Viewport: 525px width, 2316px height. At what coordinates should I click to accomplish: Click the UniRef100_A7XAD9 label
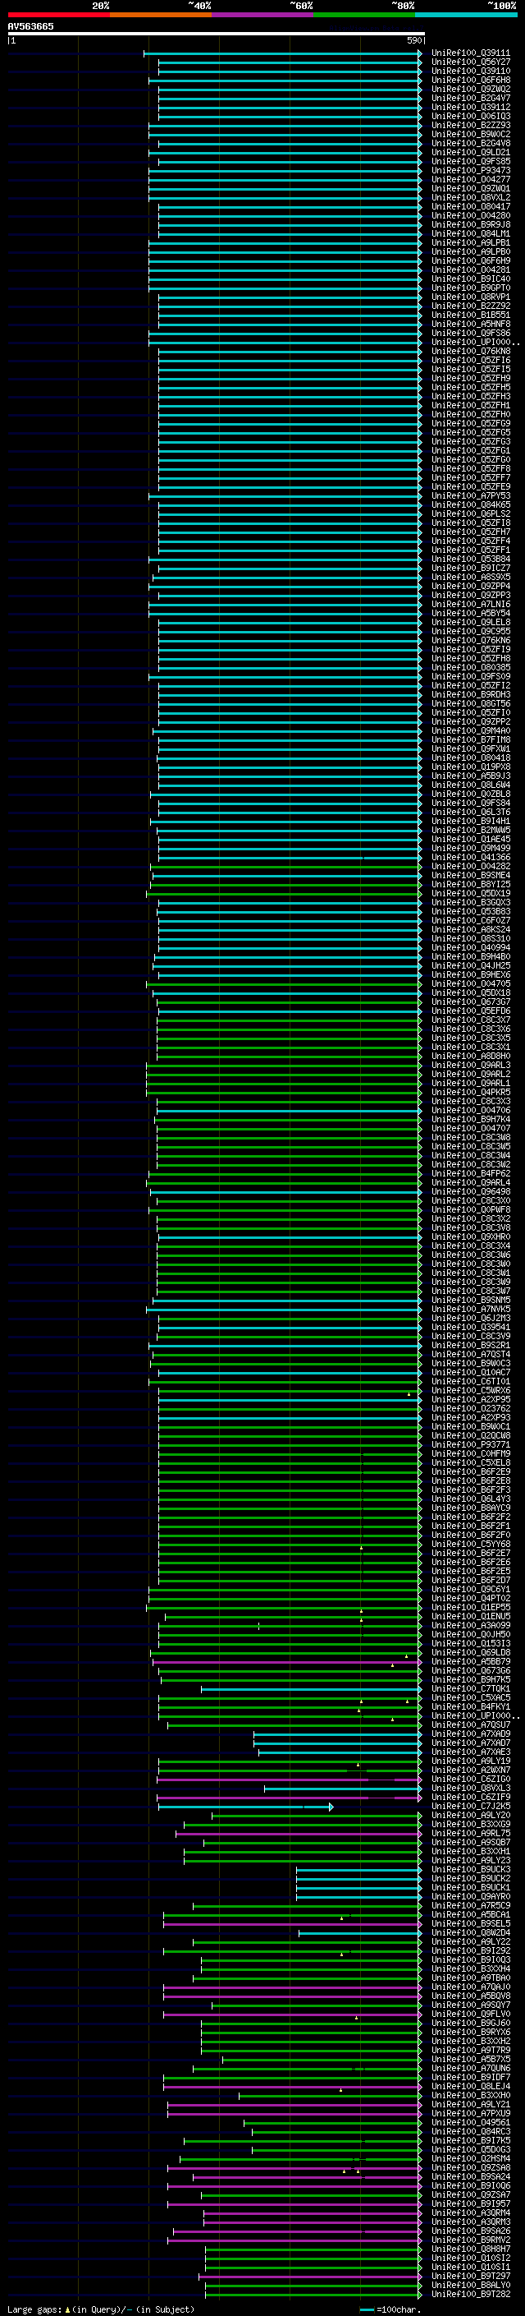point(470,1734)
